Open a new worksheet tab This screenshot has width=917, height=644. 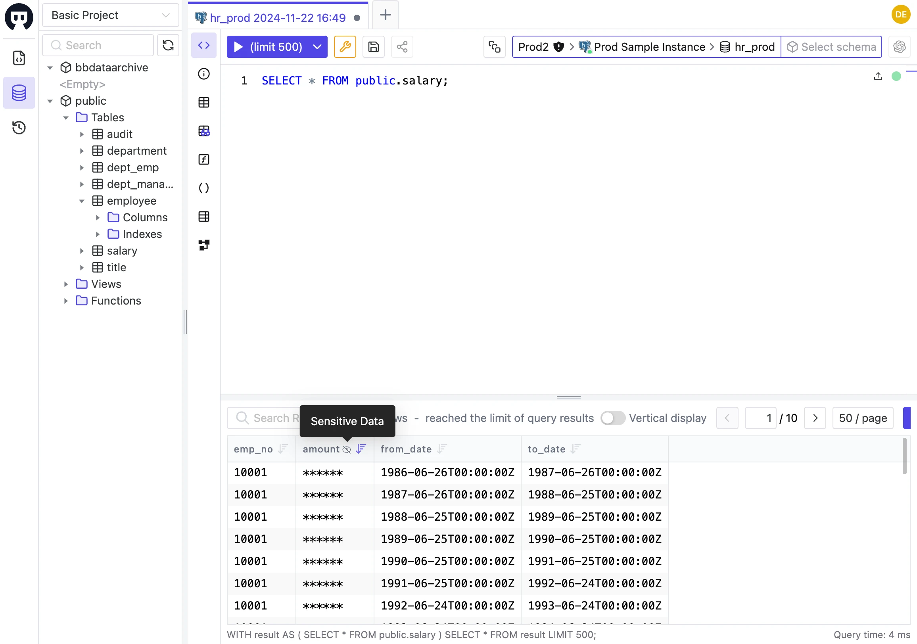[385, 15]
